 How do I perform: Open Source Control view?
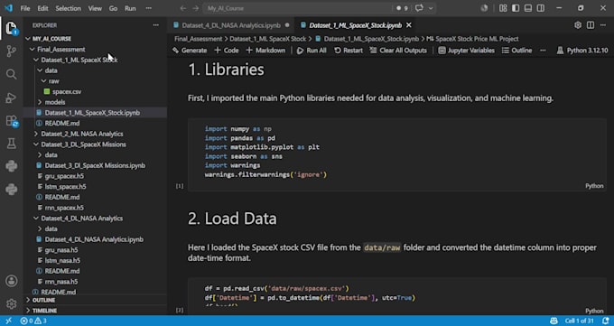[12, 51]
